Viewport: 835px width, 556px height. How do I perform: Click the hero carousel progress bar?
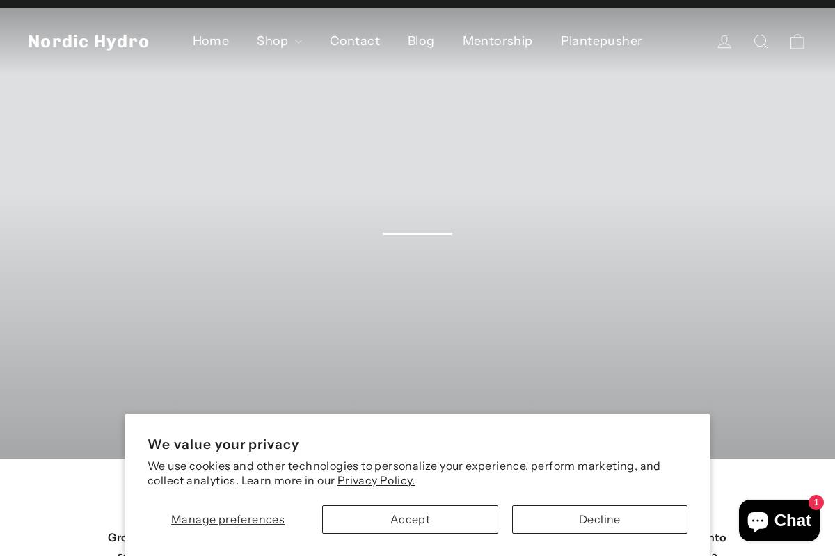pos(417,234)
